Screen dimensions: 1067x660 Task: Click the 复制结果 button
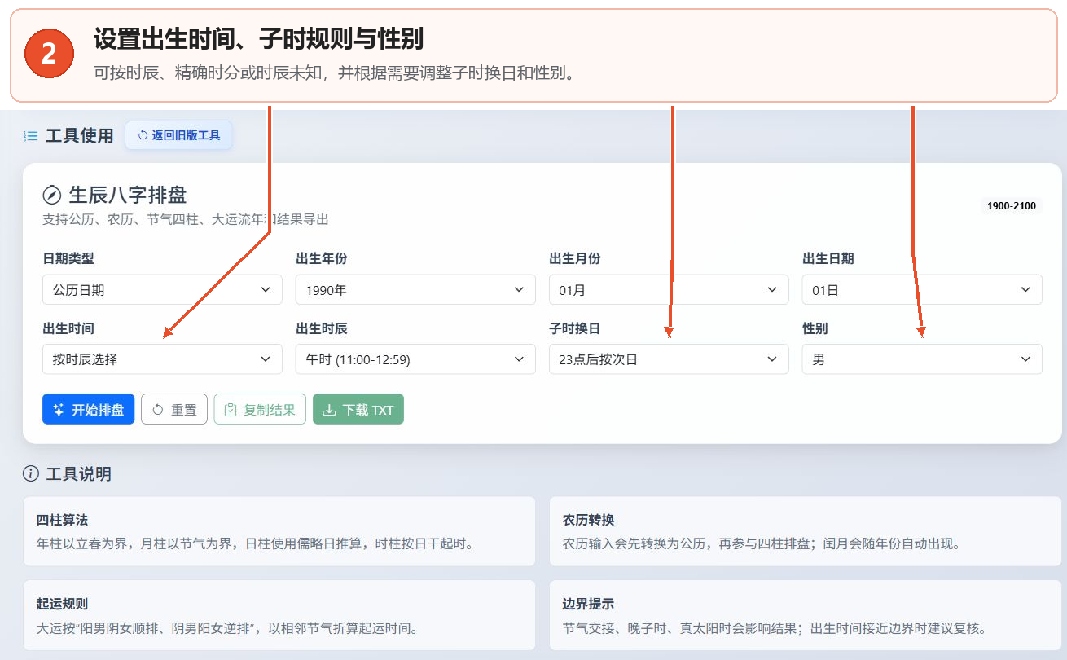(260, 410)
